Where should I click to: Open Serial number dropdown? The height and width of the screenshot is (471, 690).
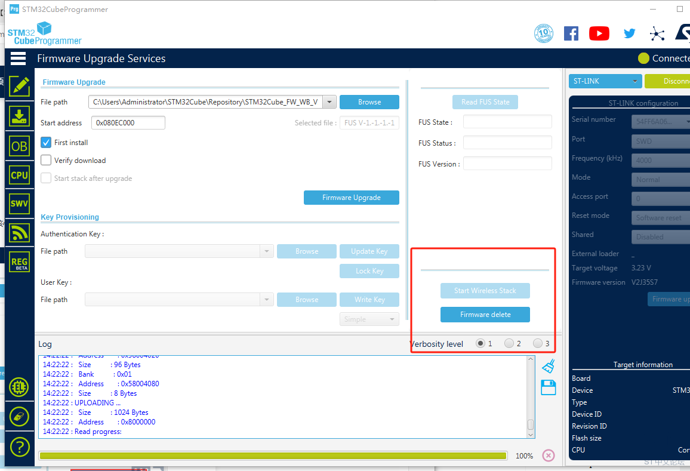click(x=661, y=122)
